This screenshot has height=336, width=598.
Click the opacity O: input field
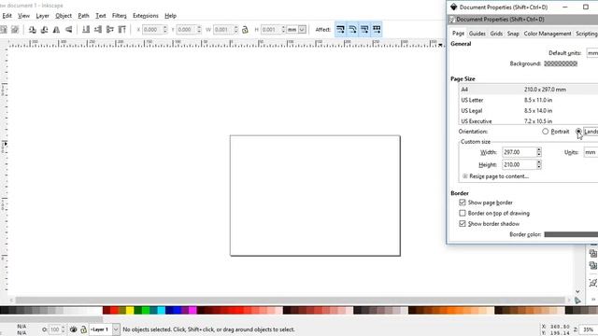pos(55,329)
